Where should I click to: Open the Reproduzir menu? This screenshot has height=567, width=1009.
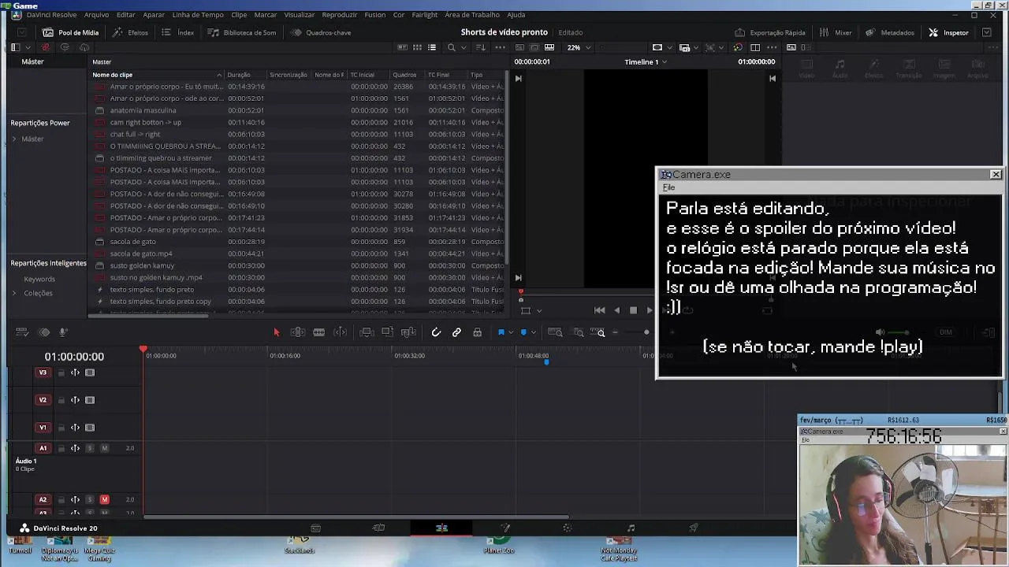340,15
